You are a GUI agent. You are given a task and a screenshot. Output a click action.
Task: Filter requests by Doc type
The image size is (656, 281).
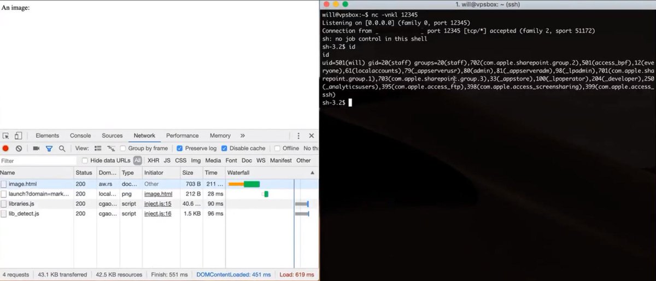point(247,161)
